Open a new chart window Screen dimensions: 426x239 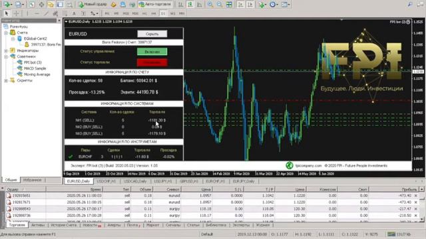click(x=7, y=5)
